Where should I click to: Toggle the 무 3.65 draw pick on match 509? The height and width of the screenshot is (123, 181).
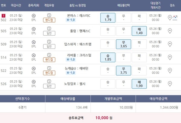[123, 44]
